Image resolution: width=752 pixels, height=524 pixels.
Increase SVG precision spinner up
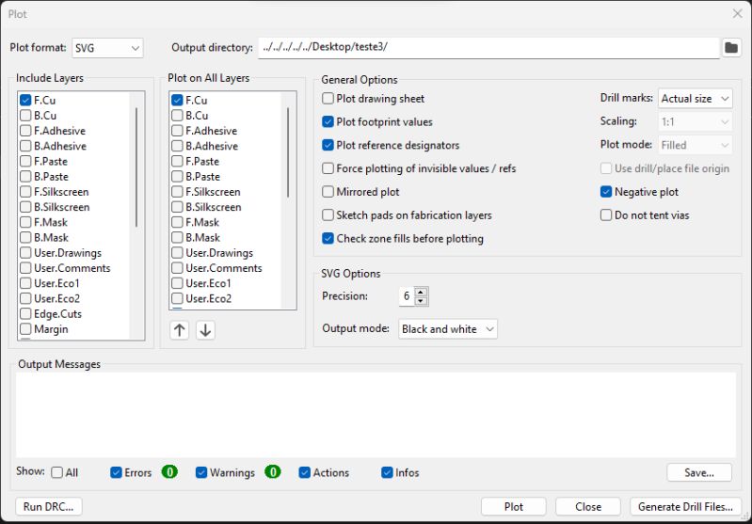pos(421,292)
